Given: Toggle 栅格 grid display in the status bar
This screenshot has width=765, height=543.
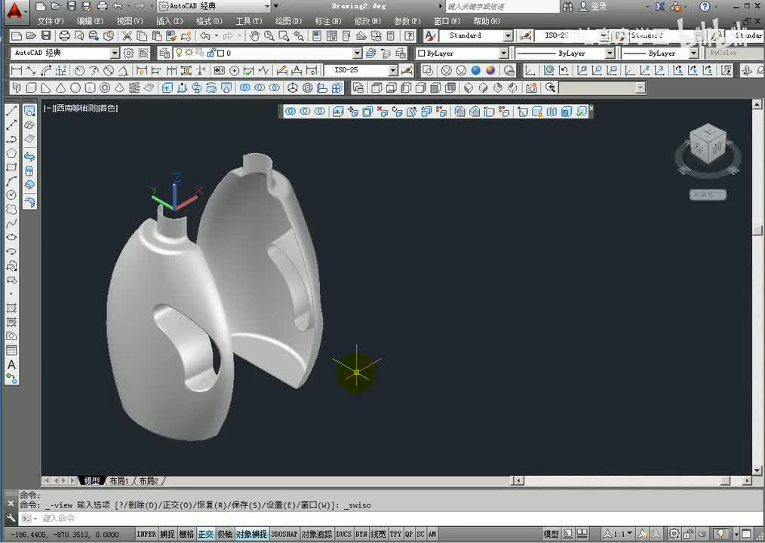Looking at the screenshot, I should 186,534.
